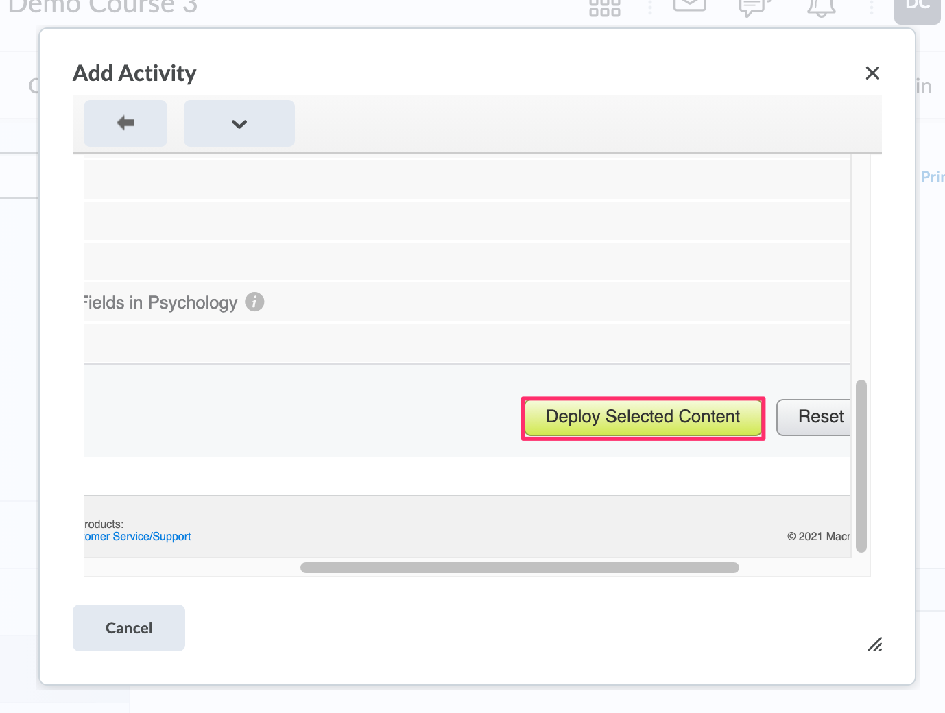Cancel the Add Activity dialog
The height and width of the screenshot is (713, 945).
129,628
